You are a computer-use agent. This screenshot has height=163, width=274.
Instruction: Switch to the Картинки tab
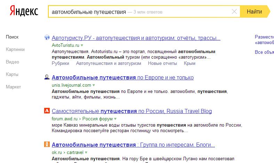click(15, 50)
